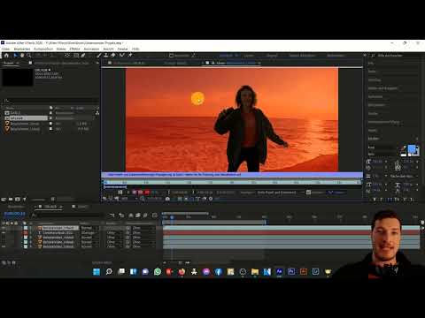Viewport: 425px width, 318px height.
Task: Click the timeline current time indicator
Action: [172, 217]
